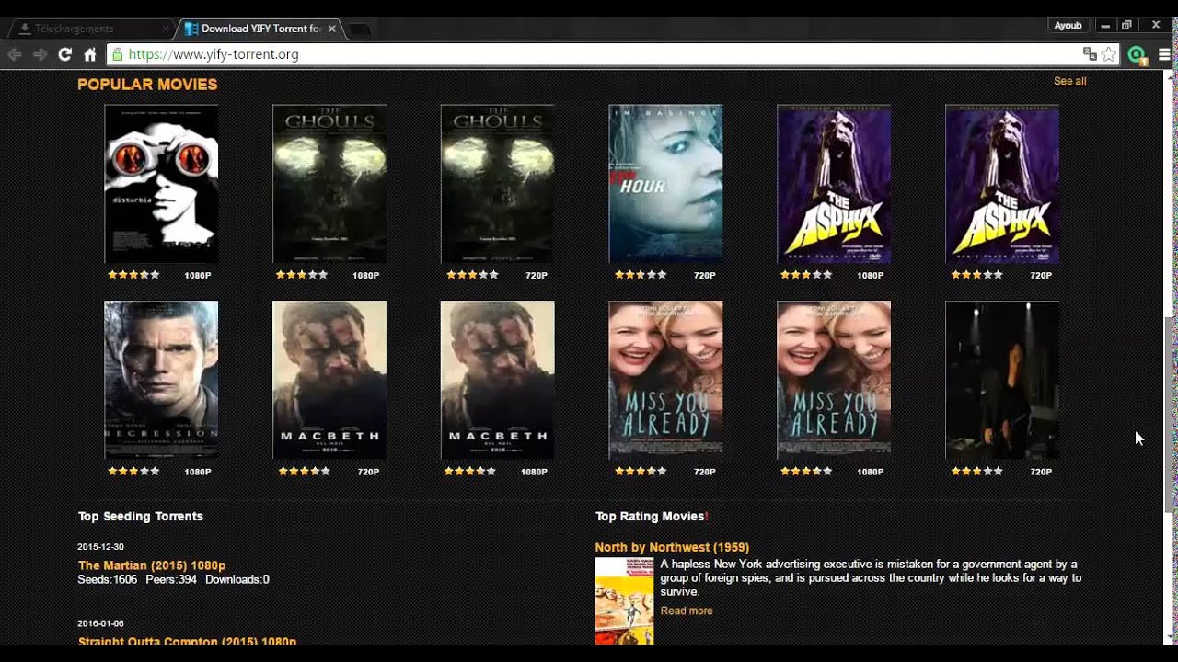Click the green padlock security icon
This screenshot has height=662, width=1178.
tap(117, 54)
